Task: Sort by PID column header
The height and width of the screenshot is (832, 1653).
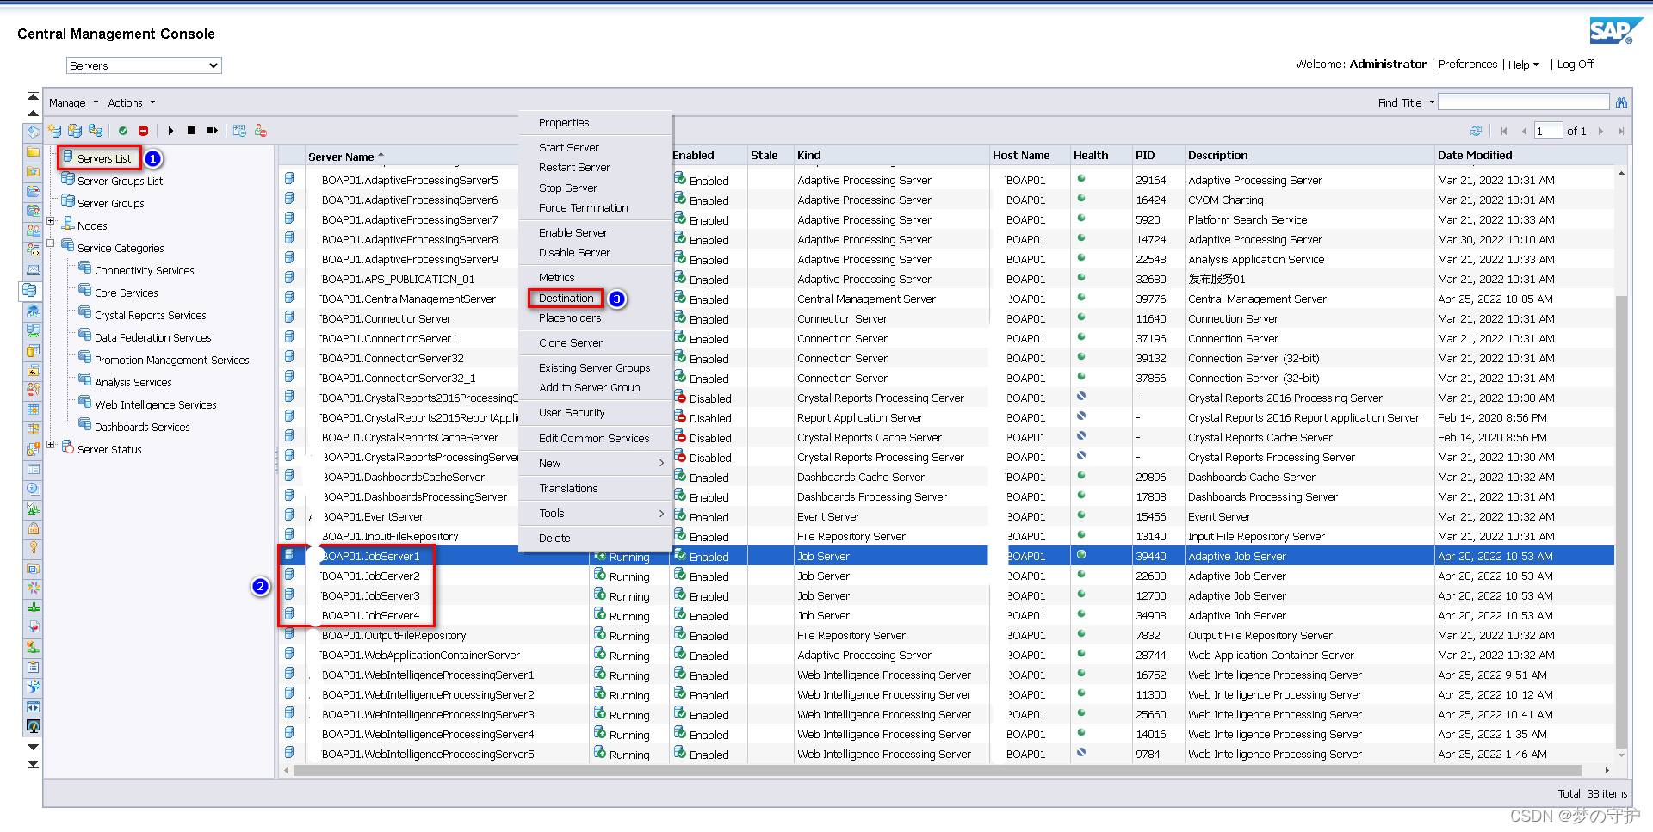Action: [x=1145, y=156]
